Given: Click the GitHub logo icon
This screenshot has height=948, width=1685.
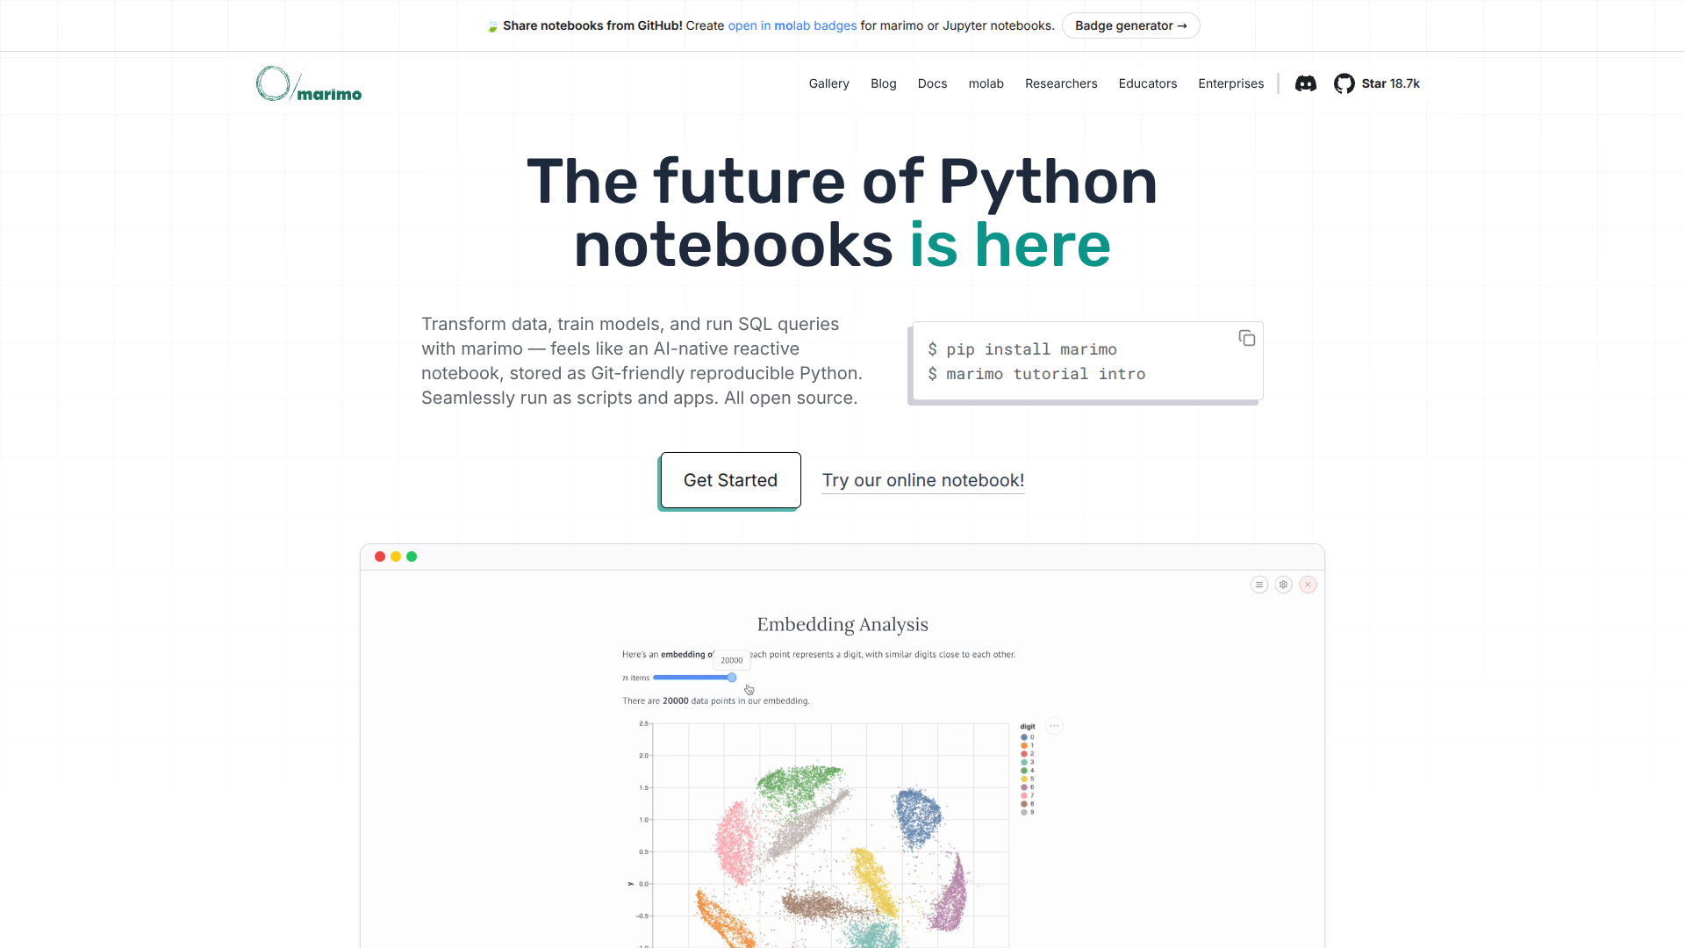Looking at the screenshot, I should tap(1344, 83).
